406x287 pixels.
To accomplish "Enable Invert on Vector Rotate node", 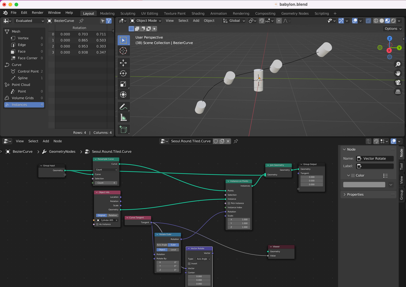I will [x=189, y=264].
